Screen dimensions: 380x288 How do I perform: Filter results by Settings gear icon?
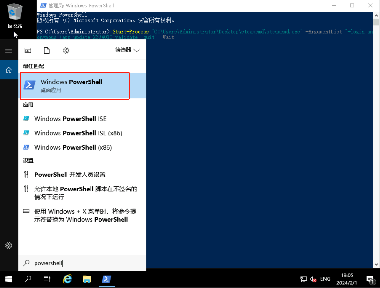66,51
